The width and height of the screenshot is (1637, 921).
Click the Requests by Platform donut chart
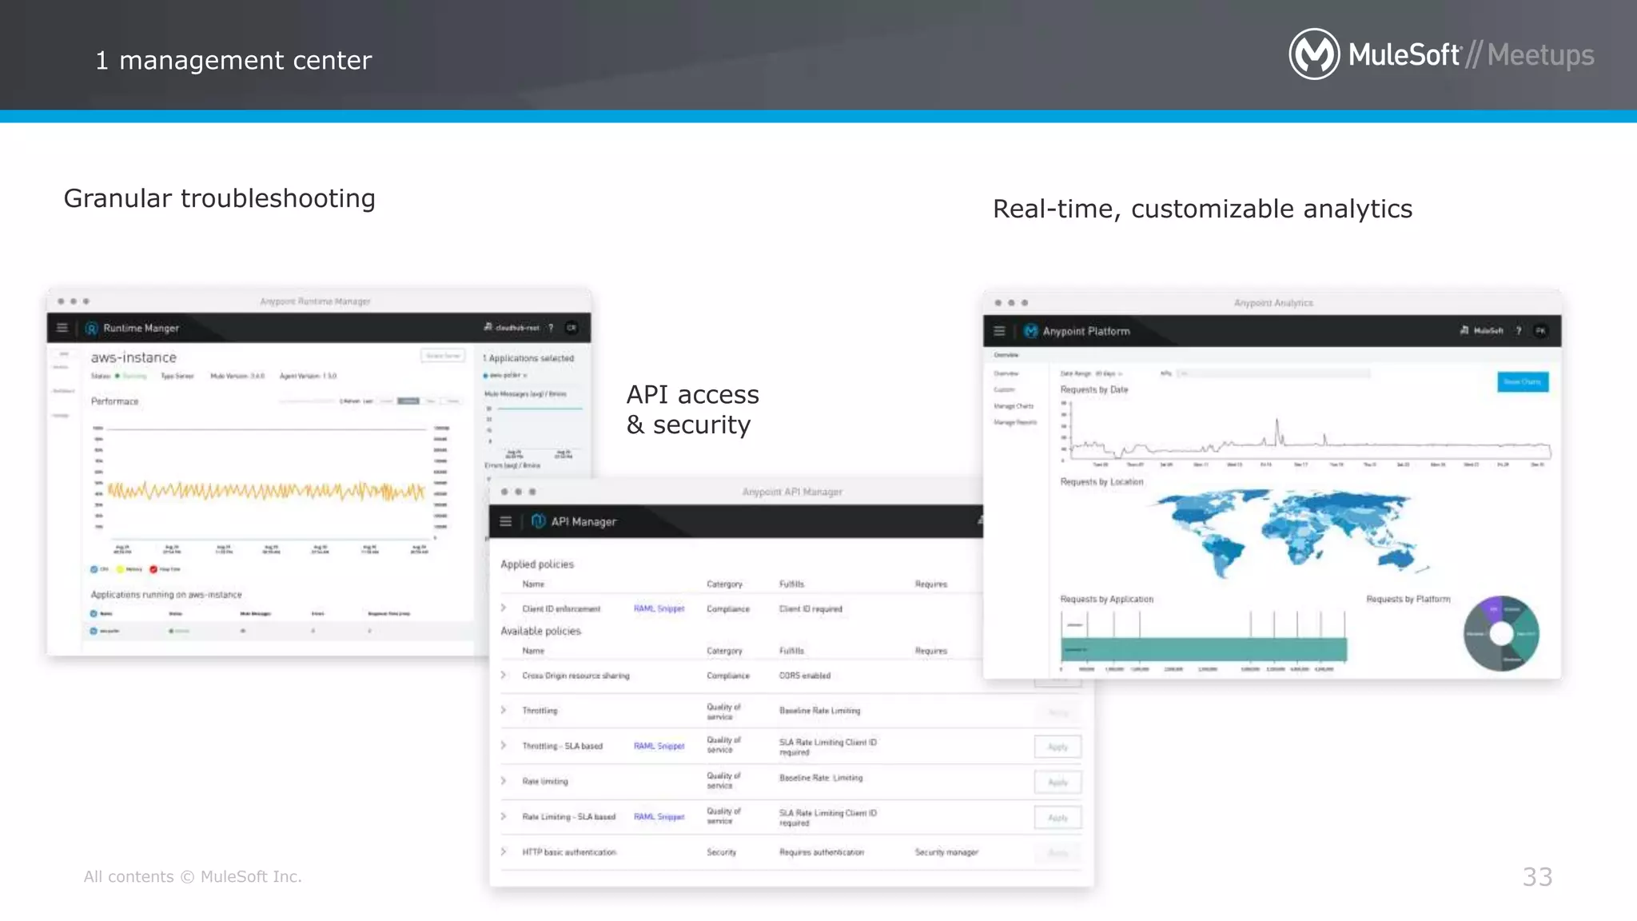(1501, 633)
